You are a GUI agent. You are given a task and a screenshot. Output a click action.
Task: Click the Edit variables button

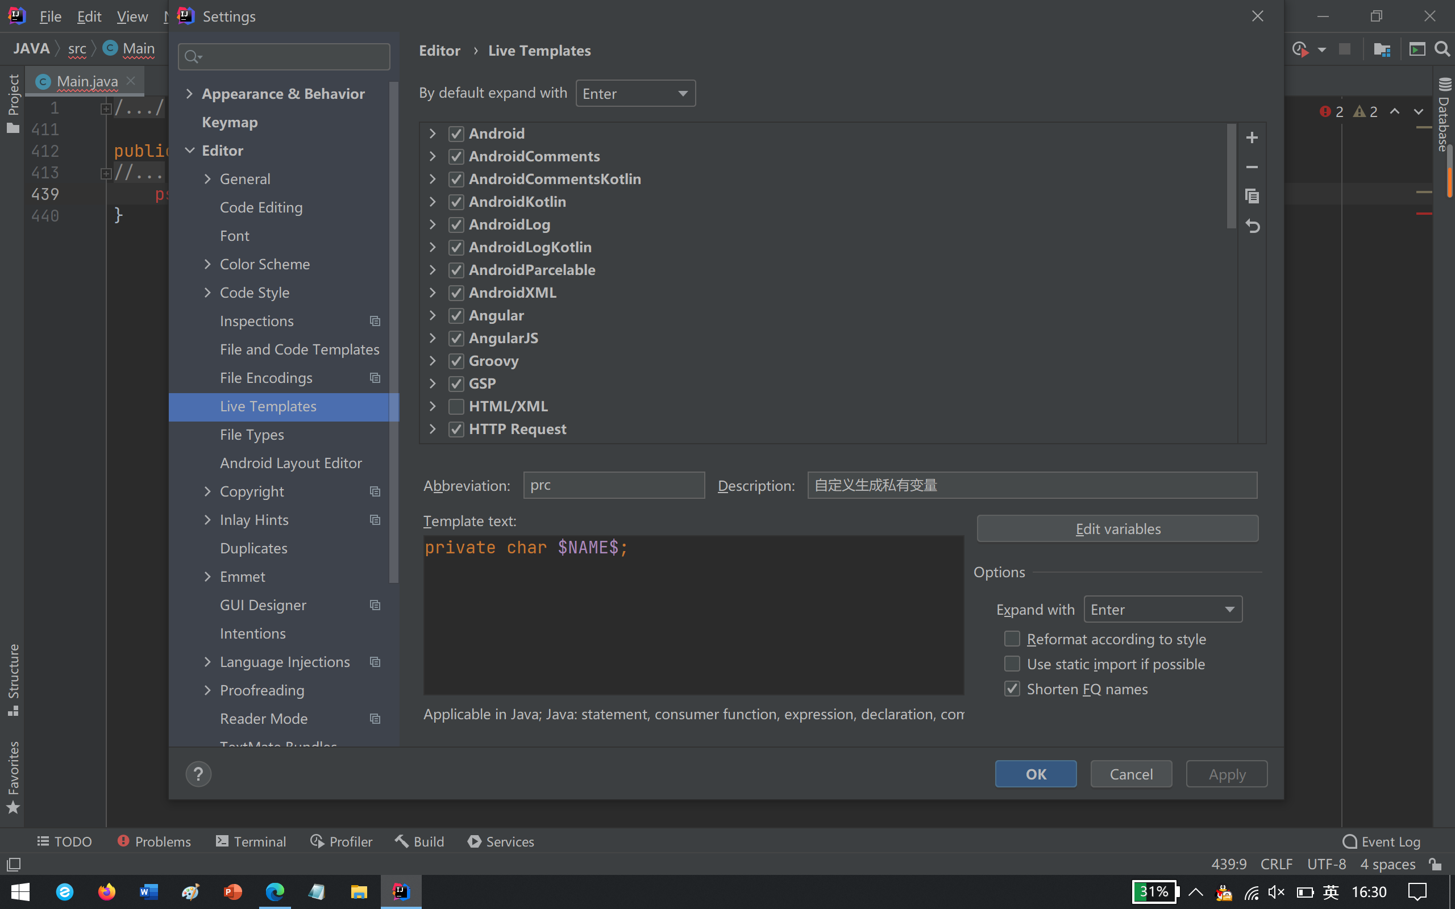[1117, 529]
